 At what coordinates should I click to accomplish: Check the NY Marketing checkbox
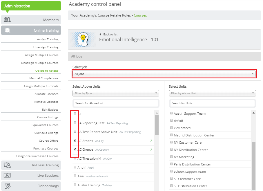coord(171,156)
